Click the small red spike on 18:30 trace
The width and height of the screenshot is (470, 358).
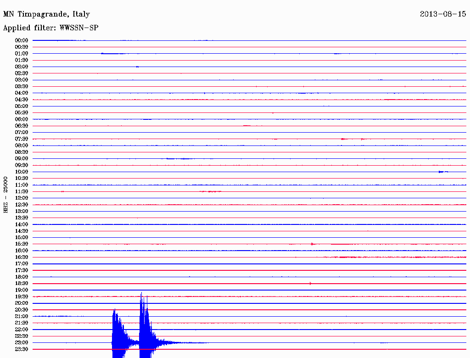(x=310, y=283)
